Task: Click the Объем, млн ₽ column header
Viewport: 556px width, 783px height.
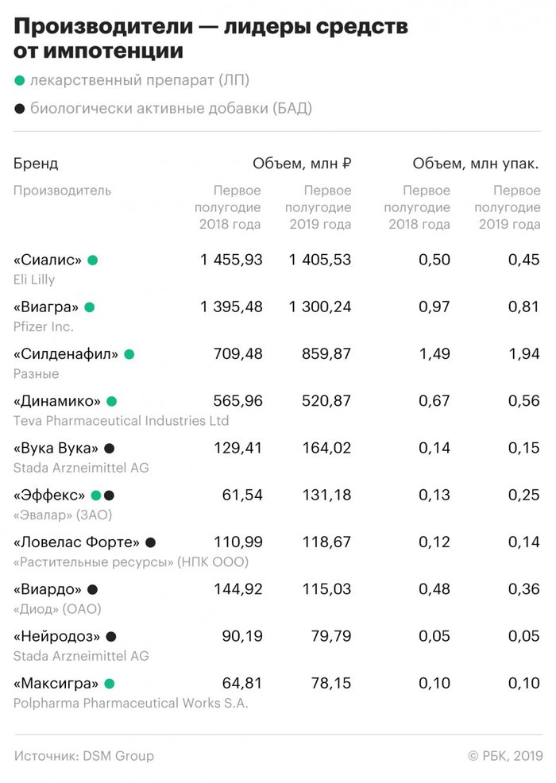Action: (x=302, y=164)
